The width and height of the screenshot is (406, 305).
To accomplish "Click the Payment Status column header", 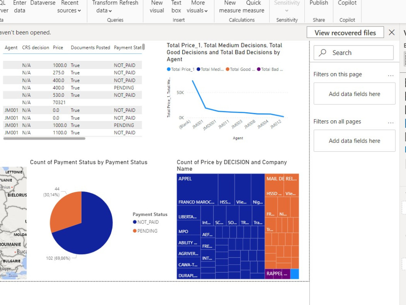I will pyautogui.click(x=127, y=48).
